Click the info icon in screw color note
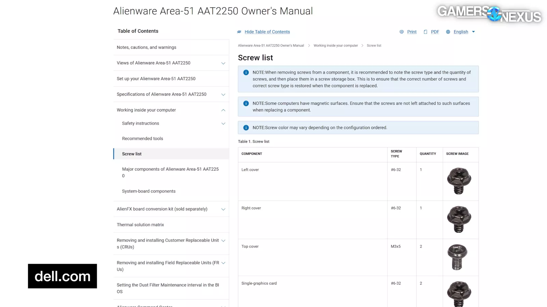Screen dimensions: 547x307 (246, 128)
